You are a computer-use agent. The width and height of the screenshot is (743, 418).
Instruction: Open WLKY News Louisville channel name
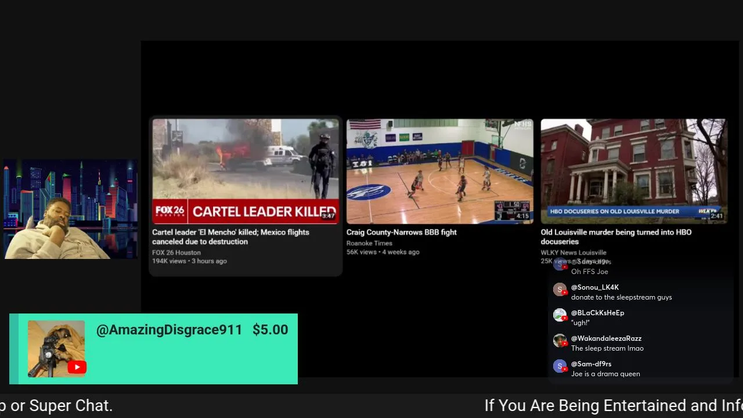coord(574,253)
